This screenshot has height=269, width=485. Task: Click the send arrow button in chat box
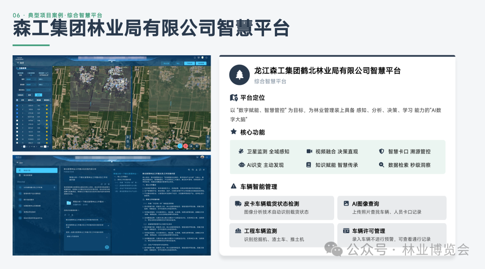[x=107, y=247]
